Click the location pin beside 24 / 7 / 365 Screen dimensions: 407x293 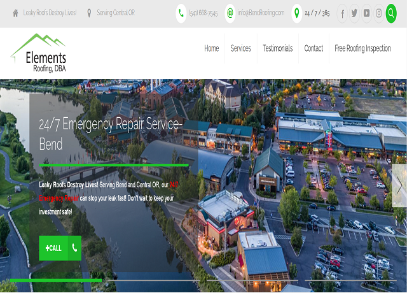(x=297, y=13)
